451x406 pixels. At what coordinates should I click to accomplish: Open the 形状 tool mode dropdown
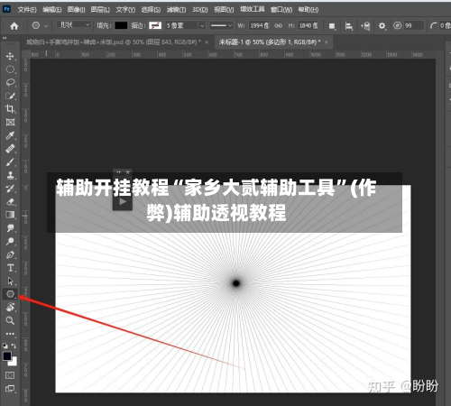(74, 24)
